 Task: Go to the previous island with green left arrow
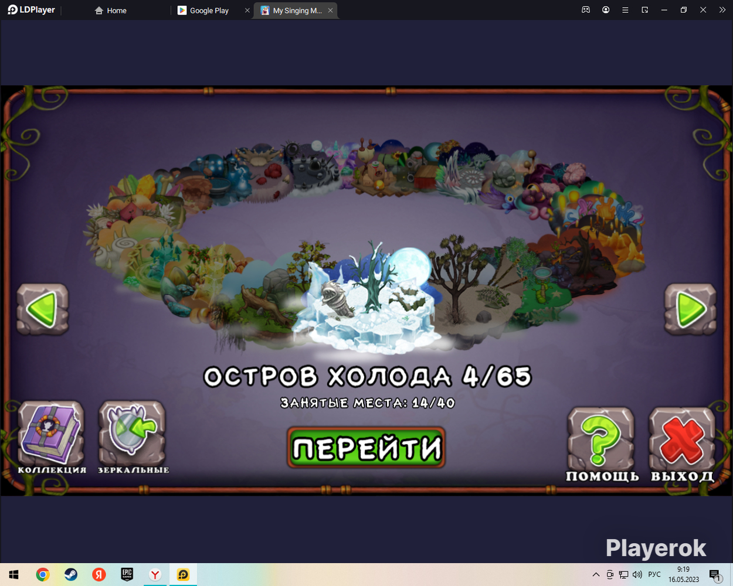(42, 309)
